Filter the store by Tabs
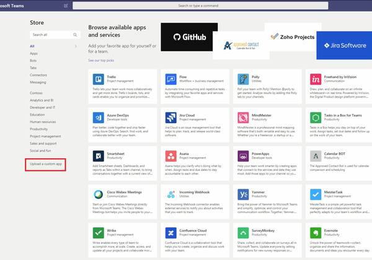This screenshot has height=260, width=372. [x=33, y=67]
